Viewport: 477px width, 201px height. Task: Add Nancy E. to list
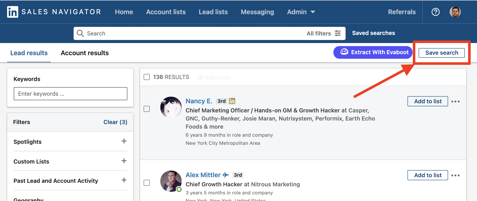[428, 101]
